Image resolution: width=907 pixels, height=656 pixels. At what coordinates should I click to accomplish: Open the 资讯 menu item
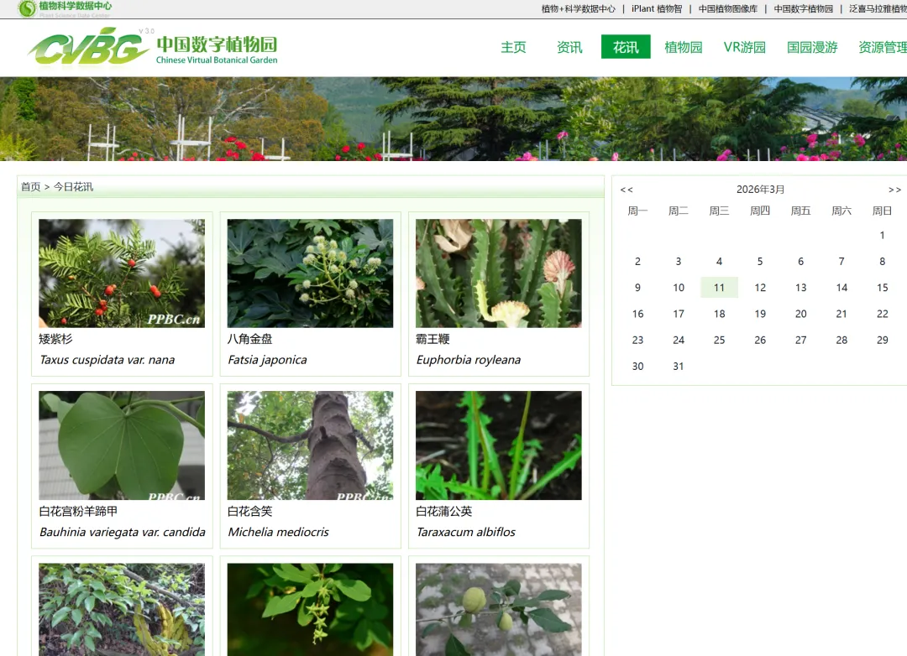pos(569,47)
